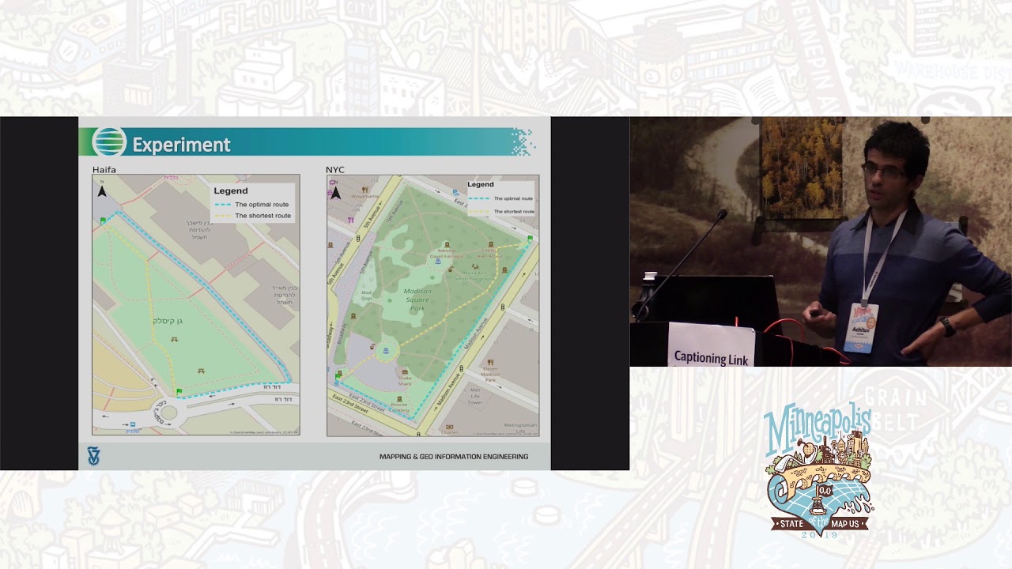Viewport: 1012px width, 569px height.
Task: Click 'The optimal route' text in NYC legend
Action: 514,199
